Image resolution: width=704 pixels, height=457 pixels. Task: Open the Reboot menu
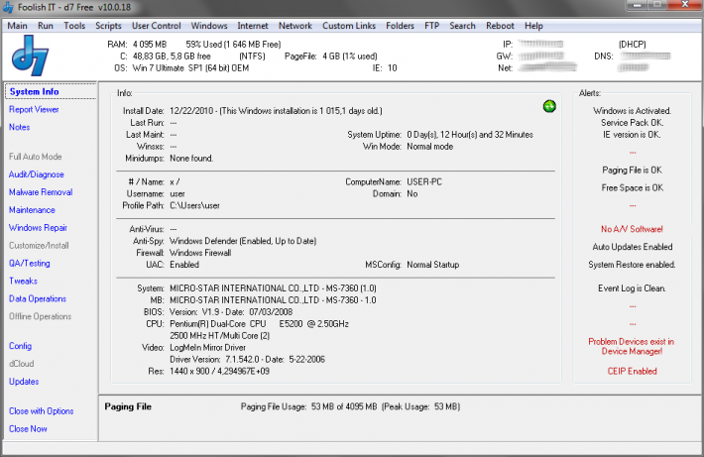tap(500, 26)
